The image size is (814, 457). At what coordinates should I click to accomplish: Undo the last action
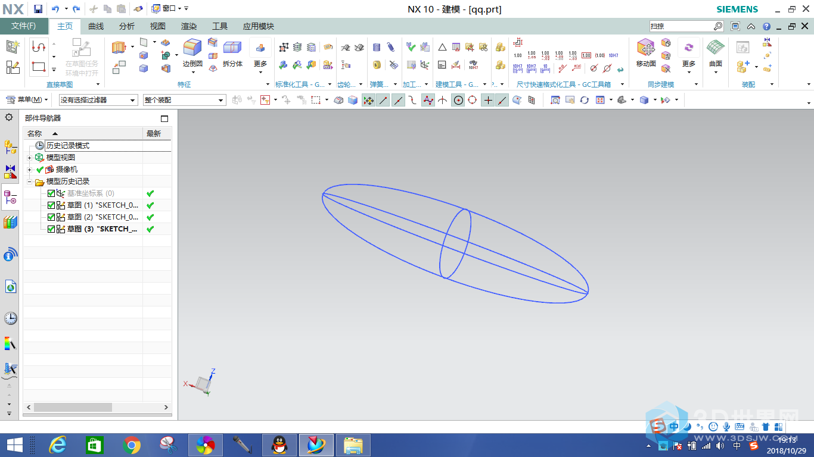[55, 9]
